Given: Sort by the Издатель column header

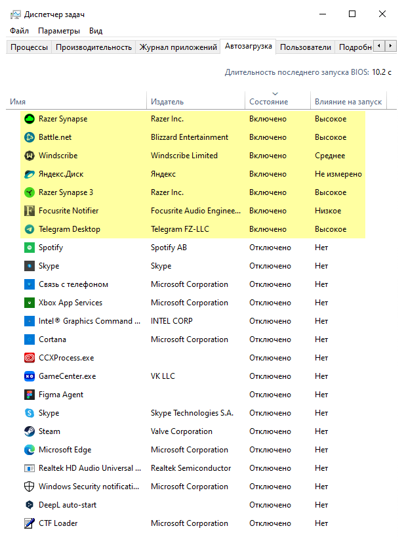Looking at the screenshot, I should click(x=195, y=102).
